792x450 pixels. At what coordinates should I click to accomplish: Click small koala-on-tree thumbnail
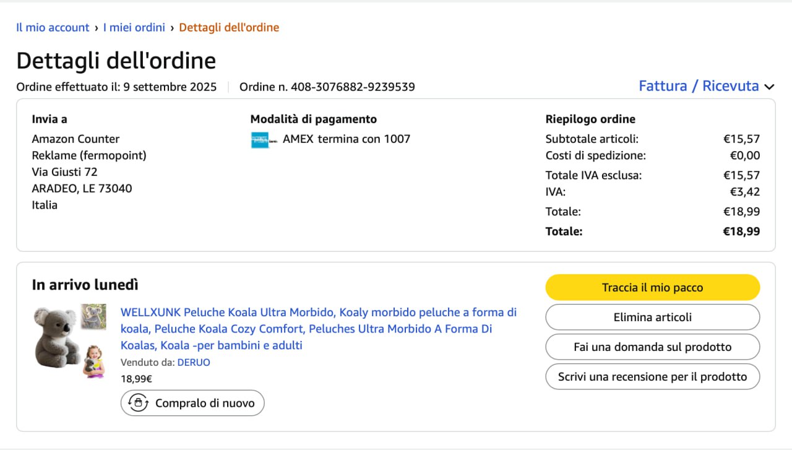94,316
